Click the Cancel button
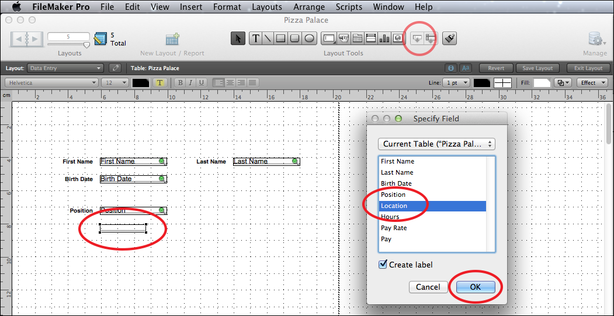This screenshot has height=316, width=614. [428, 287]
